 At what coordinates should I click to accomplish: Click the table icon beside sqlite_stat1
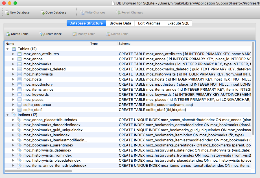click(19, 110)
